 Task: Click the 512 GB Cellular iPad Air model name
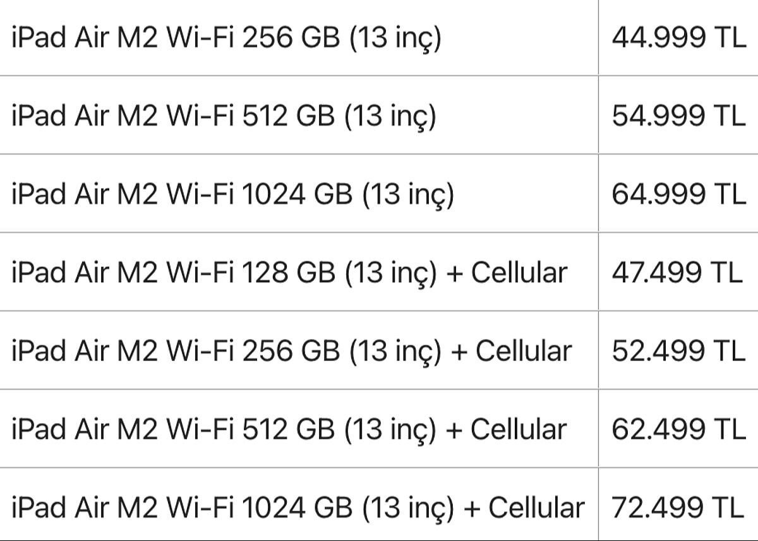click(289, 429)
